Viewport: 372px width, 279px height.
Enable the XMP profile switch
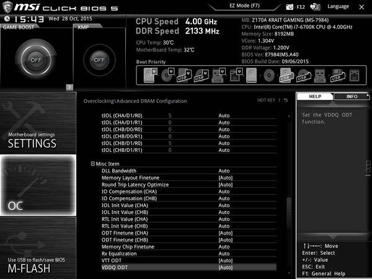point(99,60)
